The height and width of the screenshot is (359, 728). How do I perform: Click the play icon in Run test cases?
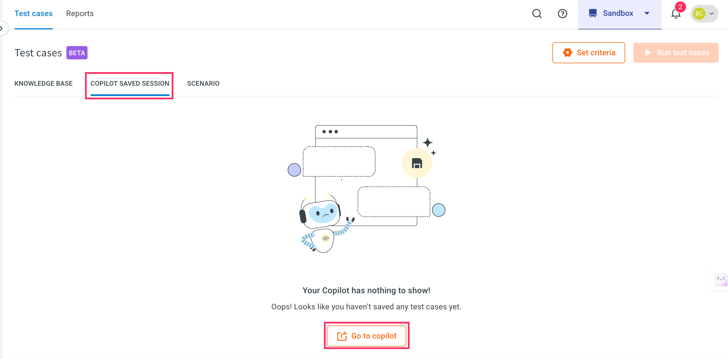[648, 52]
